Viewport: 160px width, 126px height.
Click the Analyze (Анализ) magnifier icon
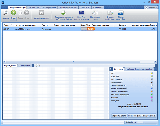(x=5, y=13)
